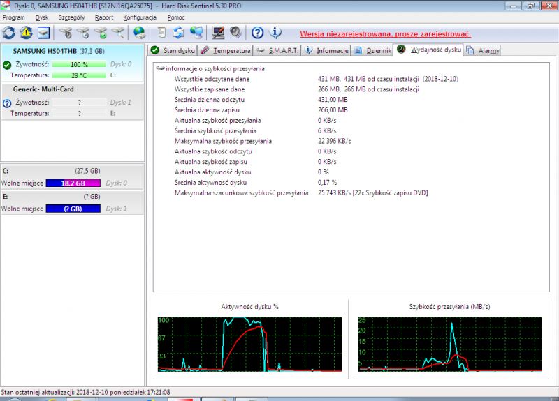Click the E: free space (? GB) bar
This screenshot has height=401, width=559.
coord(73,209)
